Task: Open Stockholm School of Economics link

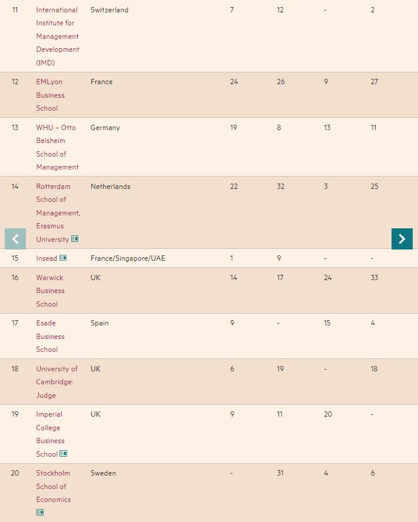Action: click(x=53, y=486)
